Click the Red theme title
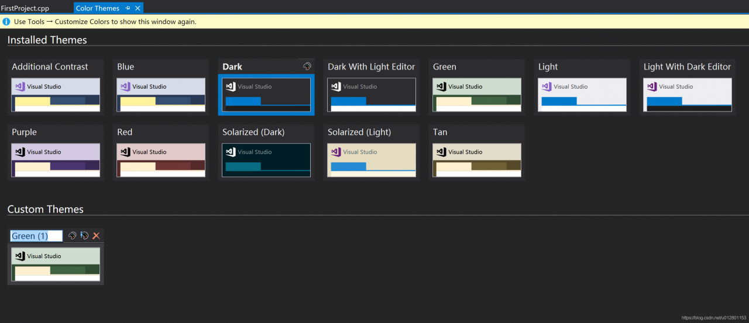The height and width of the screenshot is (323, 749). pos(125,132)
